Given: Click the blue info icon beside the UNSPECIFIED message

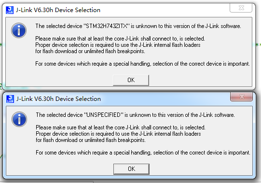Looking at the screenshot, I should 19,119.
